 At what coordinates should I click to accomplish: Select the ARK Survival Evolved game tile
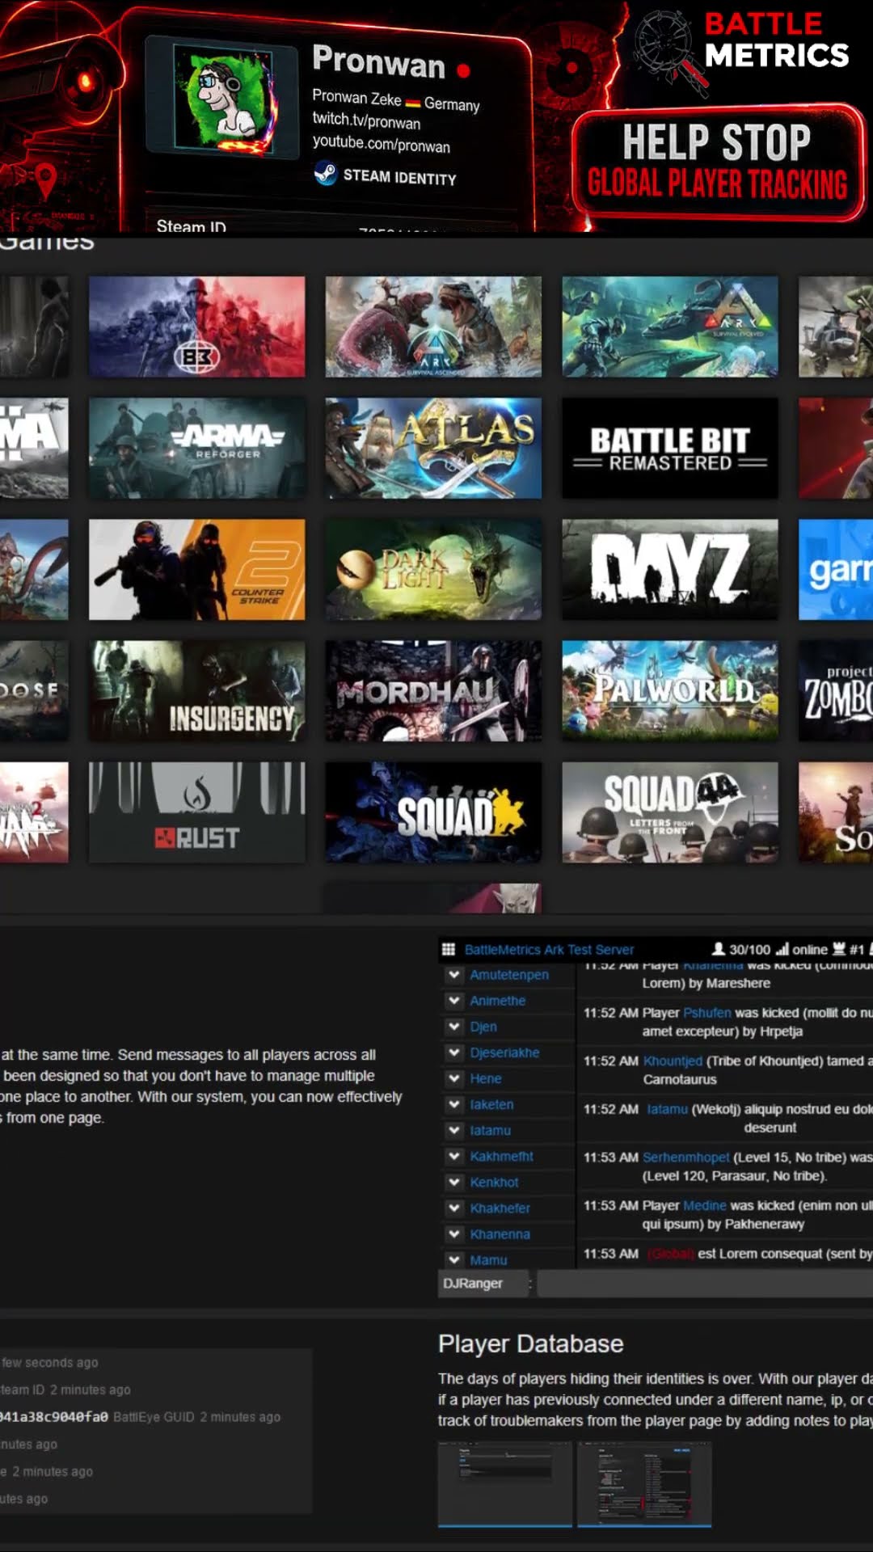(670, 327)
